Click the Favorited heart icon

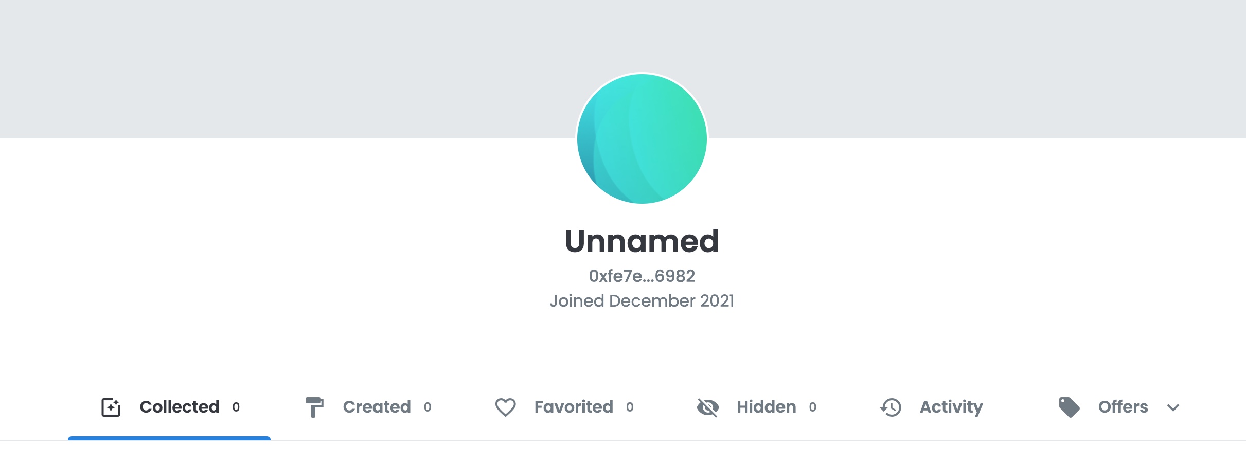coord(505,407)
